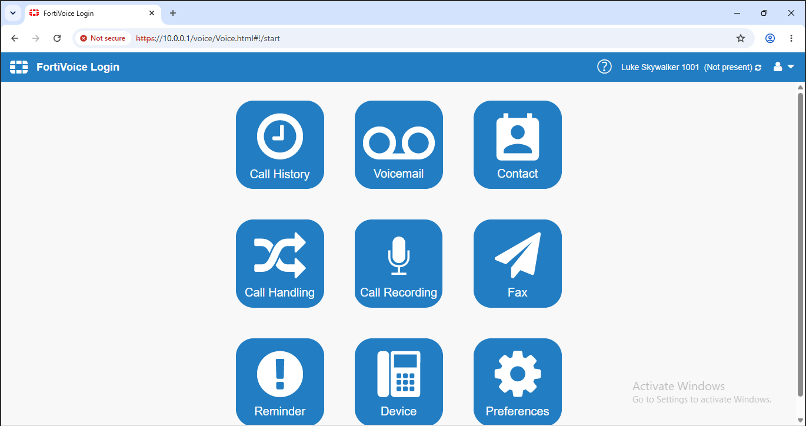Open the browser tab search dropdown
The width and height of the screenshot is (806, 426).
13,13
